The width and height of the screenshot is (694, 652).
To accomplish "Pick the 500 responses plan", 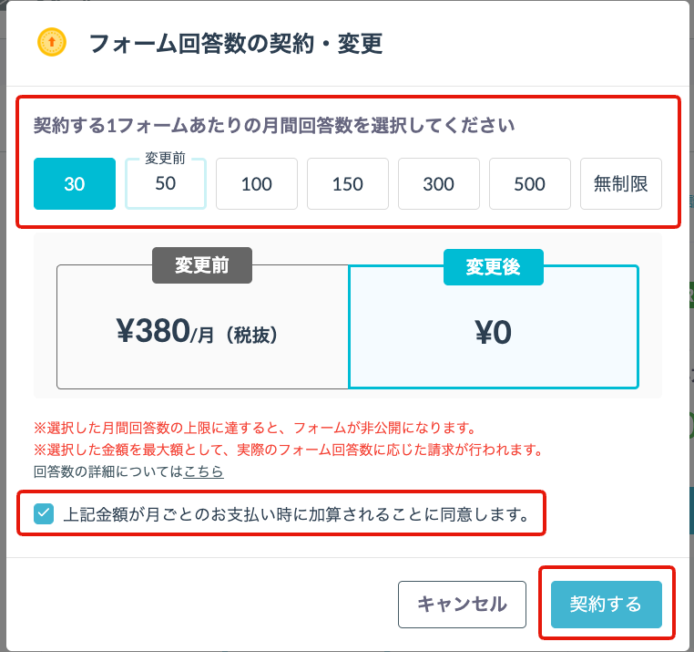I will point(530,183).
